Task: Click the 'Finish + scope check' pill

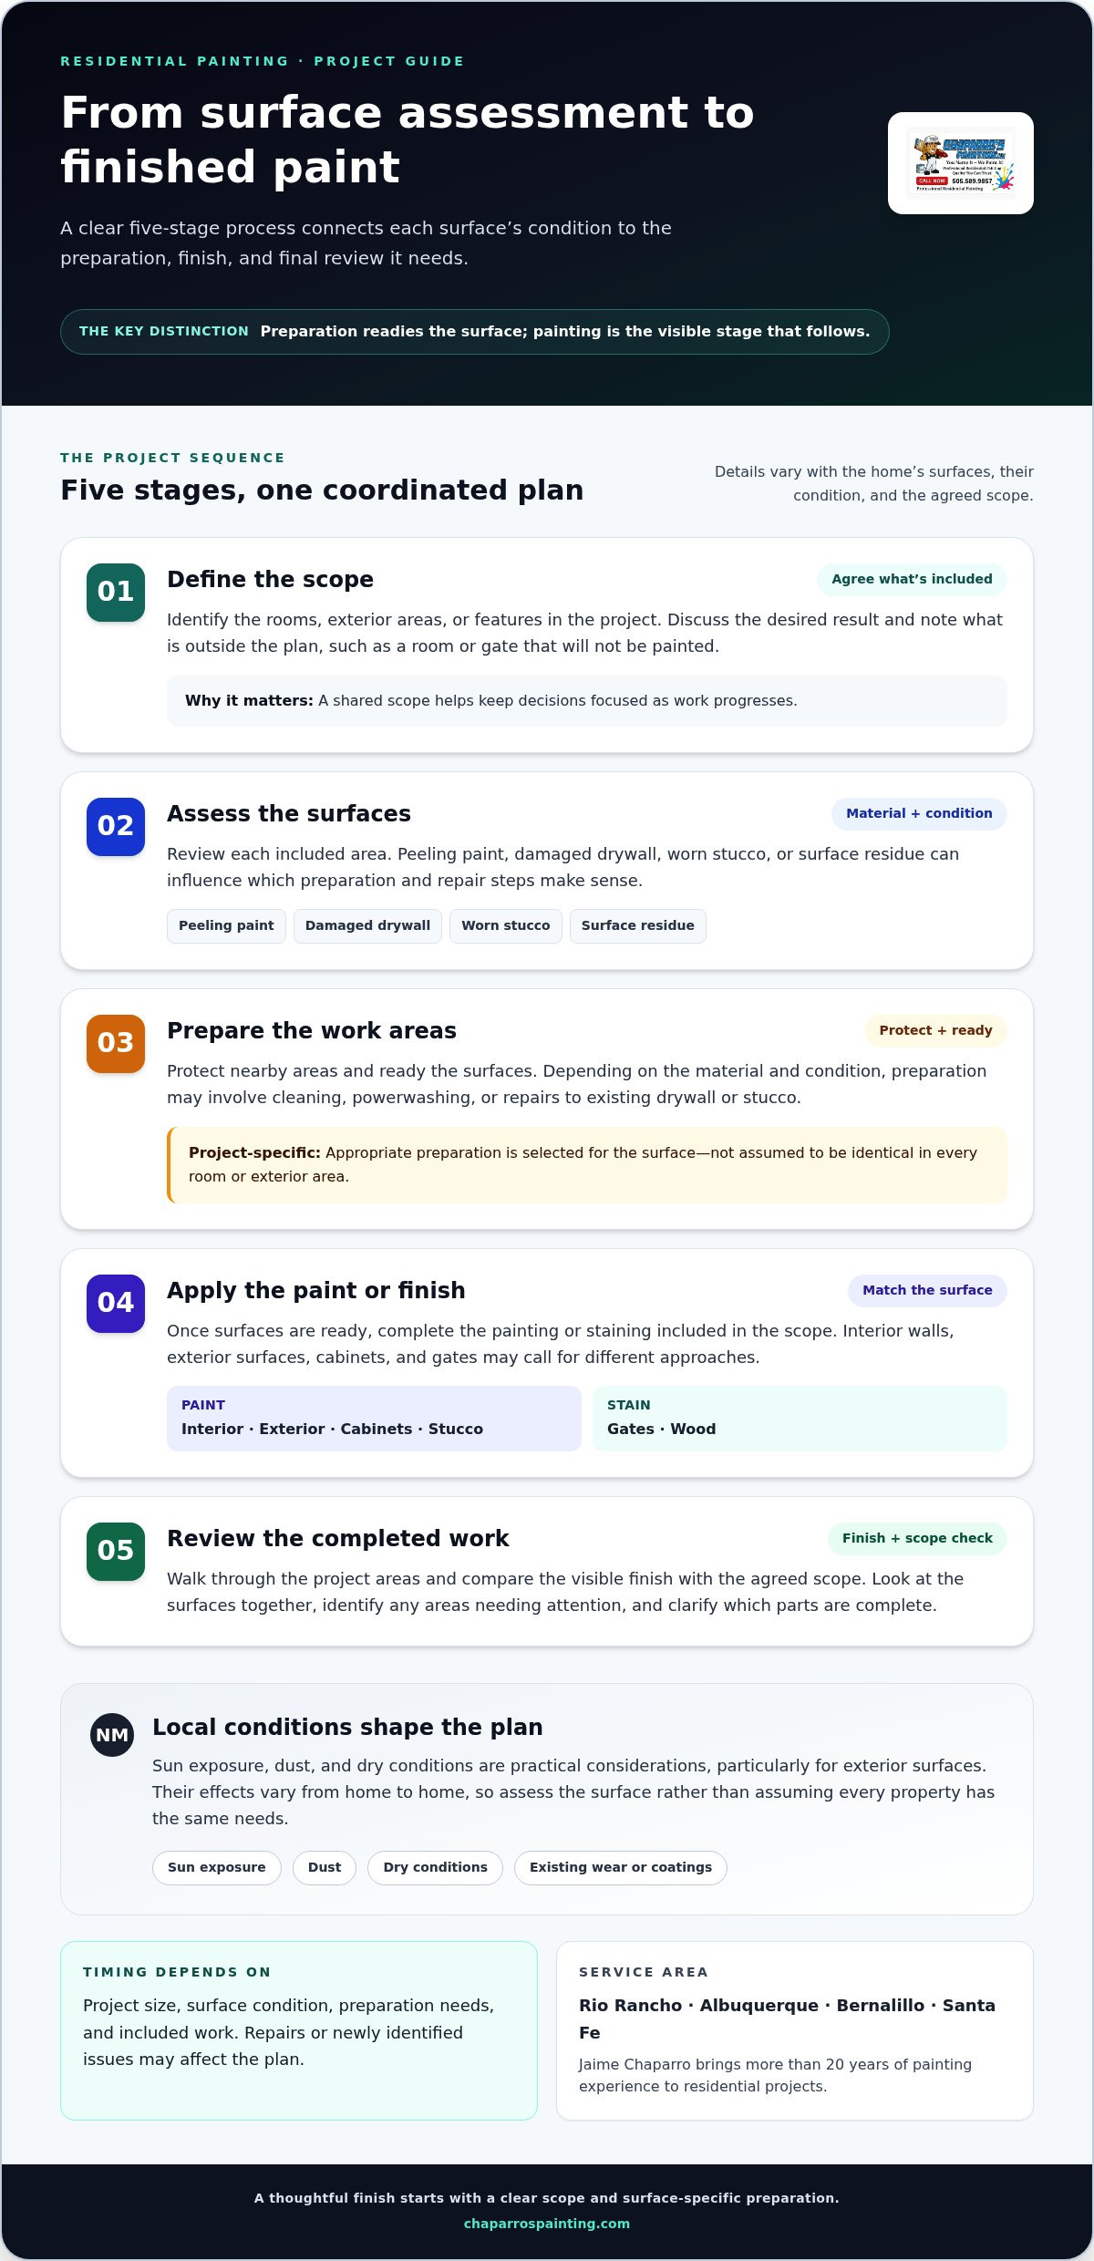Action: tap(917, 1539)
